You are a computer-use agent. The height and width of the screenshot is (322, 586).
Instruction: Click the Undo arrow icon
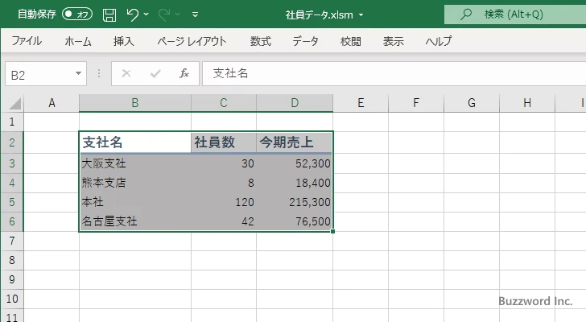click(132, 14)
